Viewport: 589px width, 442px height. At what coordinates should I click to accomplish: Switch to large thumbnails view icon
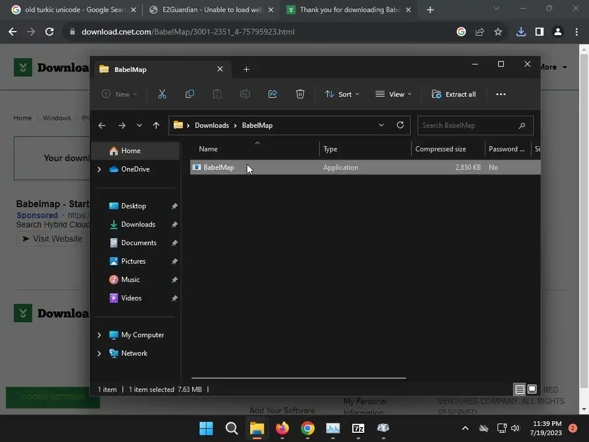click(x=532, y=390)
